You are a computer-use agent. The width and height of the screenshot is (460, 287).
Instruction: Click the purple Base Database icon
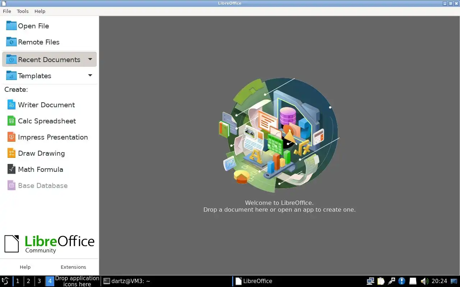11,185
